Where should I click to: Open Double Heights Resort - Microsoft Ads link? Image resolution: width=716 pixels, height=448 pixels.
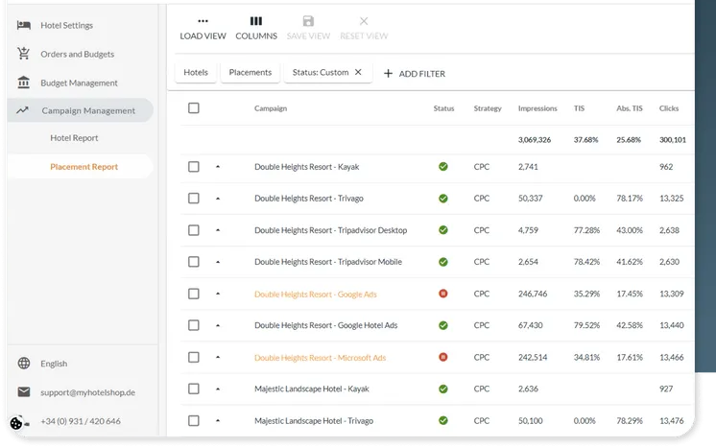320,357
